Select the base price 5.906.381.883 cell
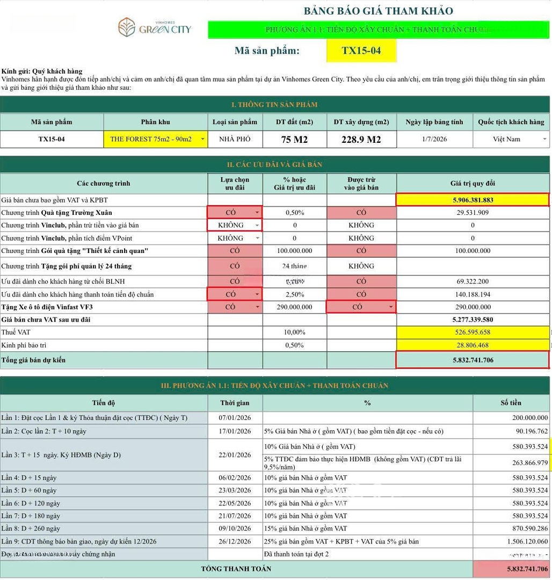 pyautogui.click(x=472, y=200)
